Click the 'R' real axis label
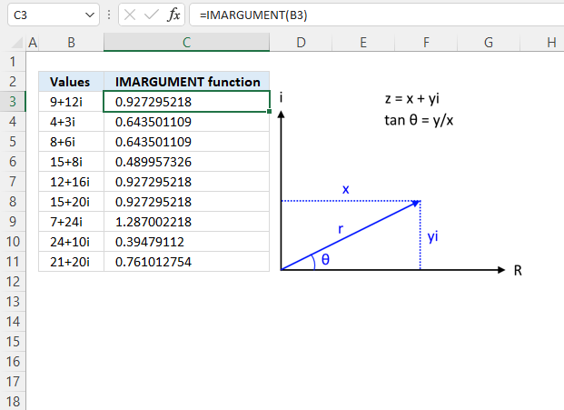Viewport: 564px width, 410px height. (x=518, y=270)
